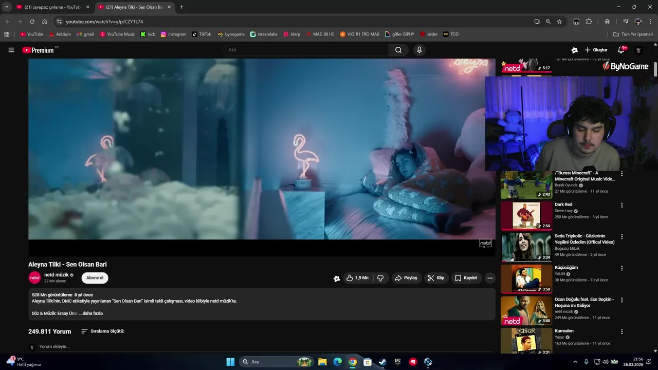Share the video via Paylaş

[406, 278]
